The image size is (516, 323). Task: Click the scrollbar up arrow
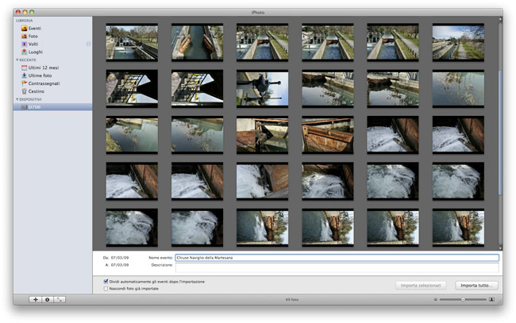[x=500, y=19]
